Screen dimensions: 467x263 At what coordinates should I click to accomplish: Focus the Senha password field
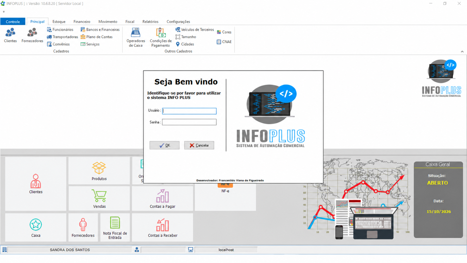tap(189, 122)
